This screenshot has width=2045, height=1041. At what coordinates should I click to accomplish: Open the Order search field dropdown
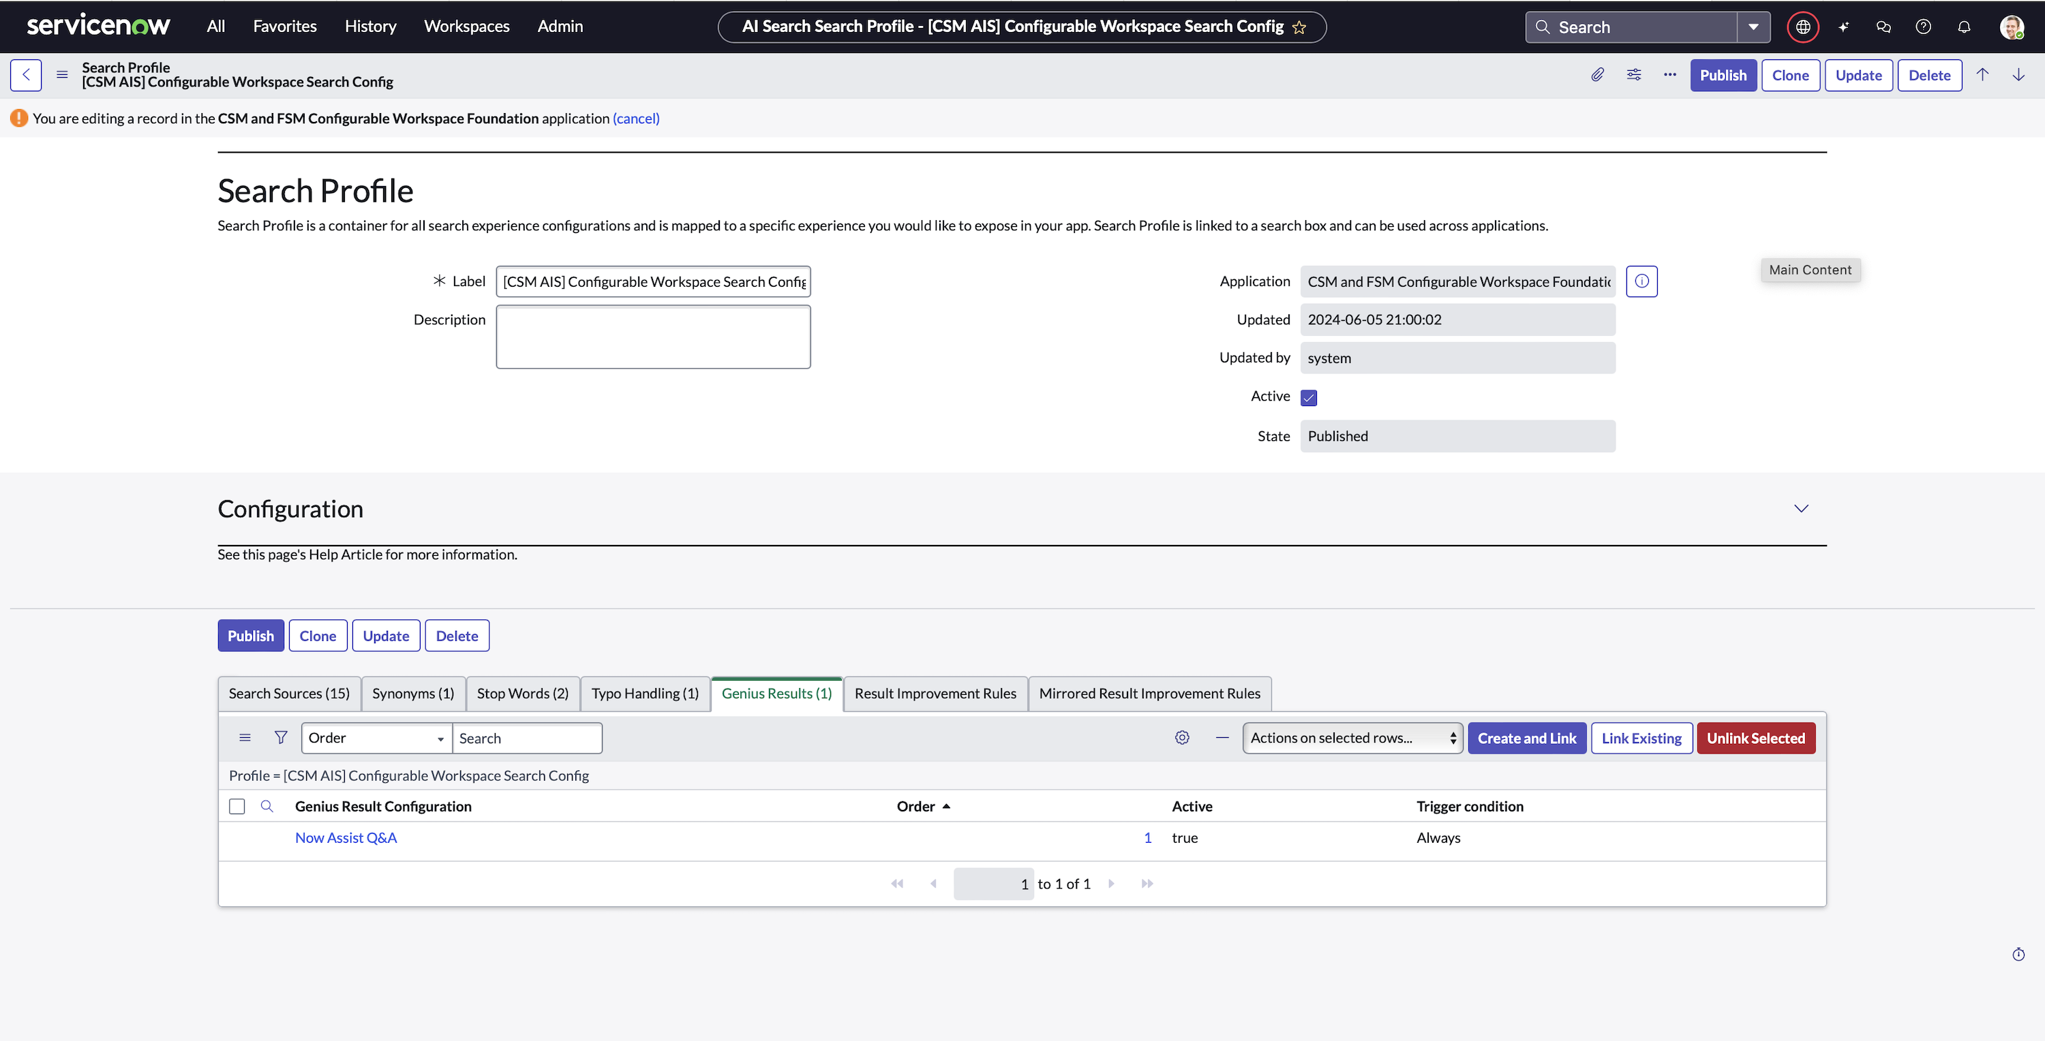pos(376,738)
